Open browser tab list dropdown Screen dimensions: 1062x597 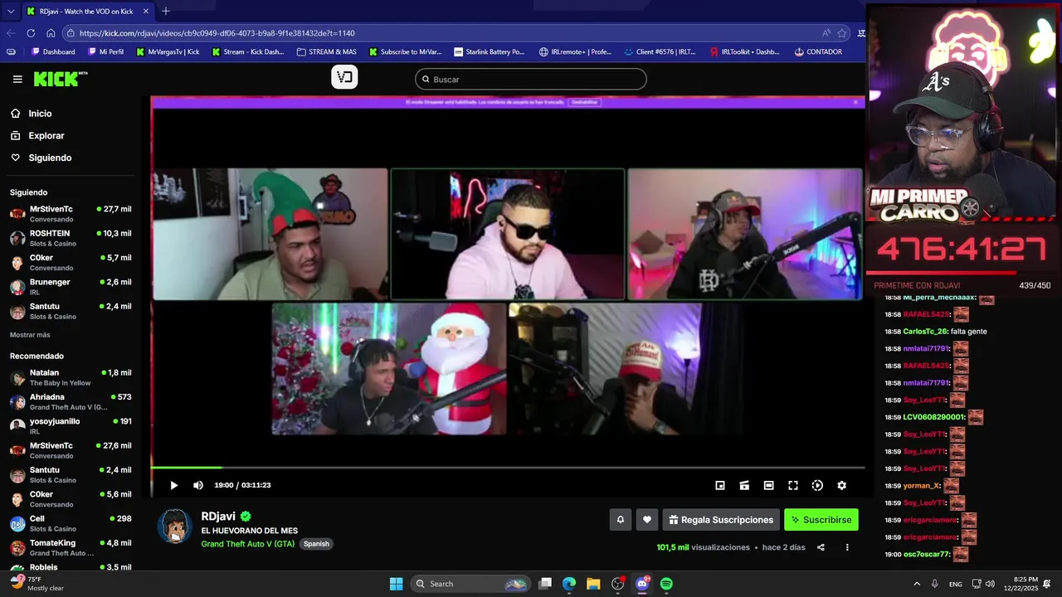(11, 12)
